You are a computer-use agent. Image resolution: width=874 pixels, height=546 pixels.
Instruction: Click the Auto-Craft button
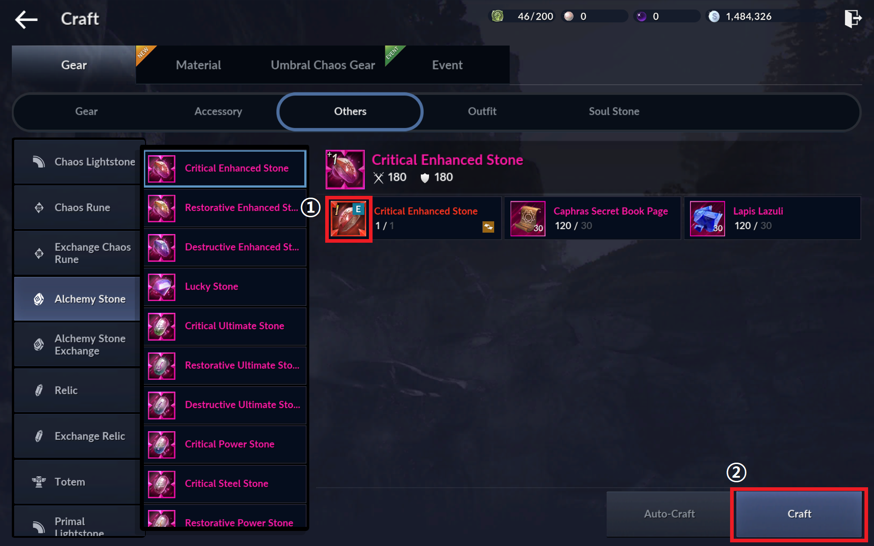(x=669, y=514)
